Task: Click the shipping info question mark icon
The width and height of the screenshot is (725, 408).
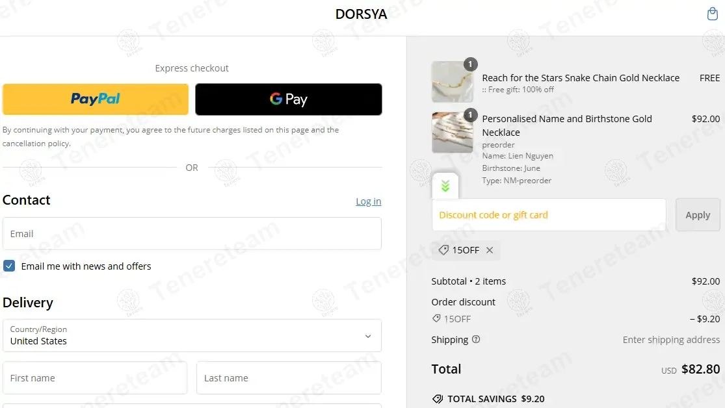Action: [x=476, y=339]
